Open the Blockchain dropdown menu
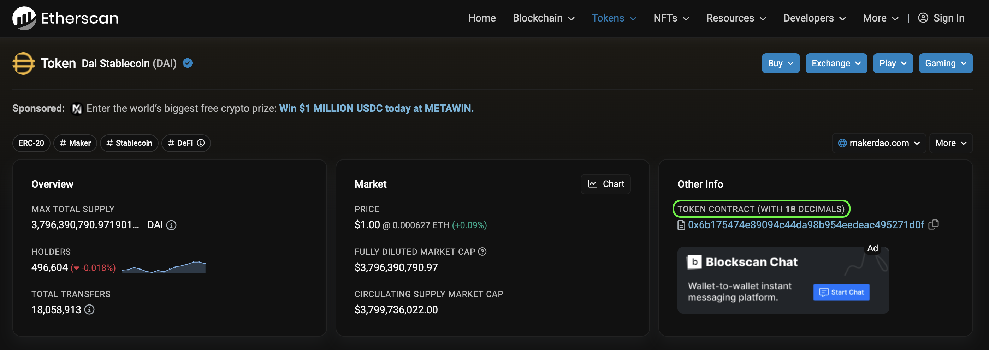989x350 pixels. pyautogui.click(x=543, y=18)
